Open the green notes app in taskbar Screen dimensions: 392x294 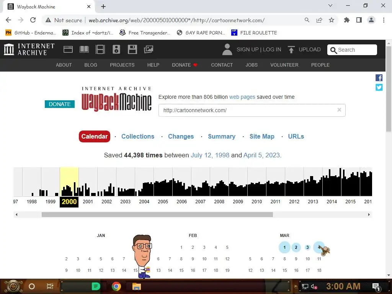coord(96,286)
